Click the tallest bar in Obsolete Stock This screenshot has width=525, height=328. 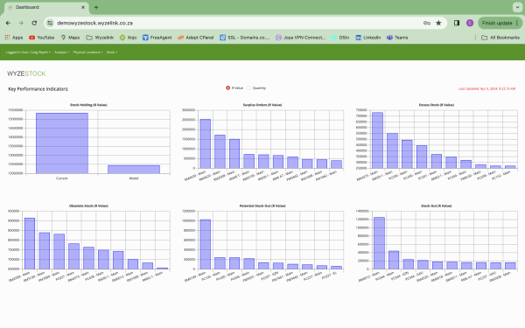click(30, 244)
